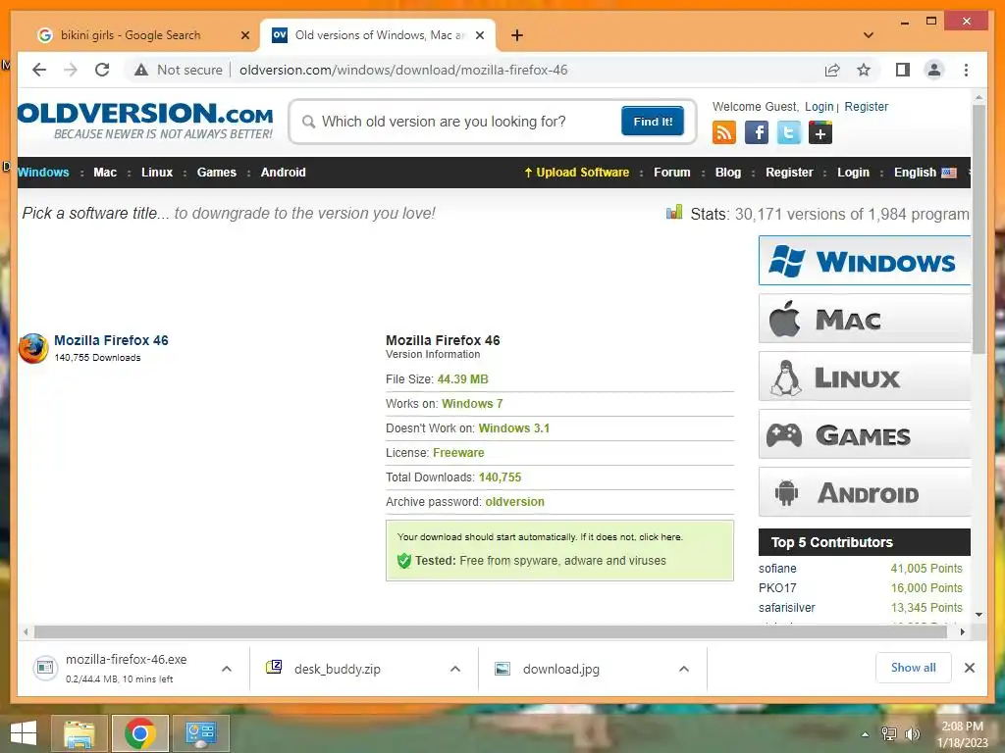Screen dimensions: 1005x753
Task: Open the Mozilla Firefox 46 title link
Action: pyautogui.click(x=111, y=340)
